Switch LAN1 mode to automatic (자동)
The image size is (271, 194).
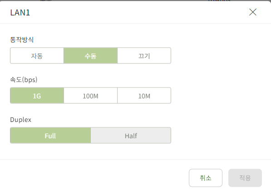37,56
